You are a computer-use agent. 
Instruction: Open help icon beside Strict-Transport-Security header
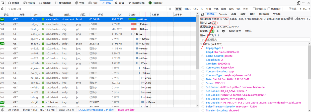[203, 106]
